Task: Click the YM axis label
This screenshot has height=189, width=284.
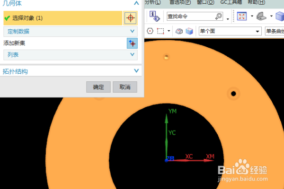Action: 172,111
